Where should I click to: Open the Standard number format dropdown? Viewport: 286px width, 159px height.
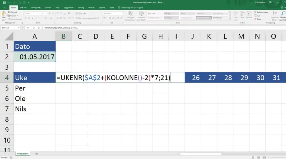pos(122,13)
